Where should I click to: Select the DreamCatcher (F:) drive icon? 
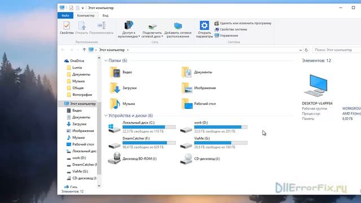[x=114, y=145]
